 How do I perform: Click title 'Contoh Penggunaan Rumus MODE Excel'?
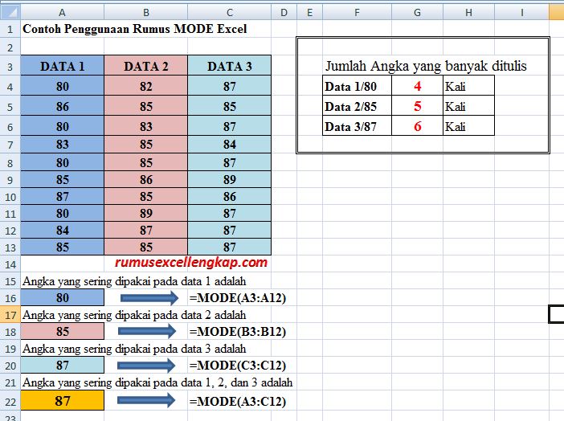pyautogui.click(x=134, y=29)
